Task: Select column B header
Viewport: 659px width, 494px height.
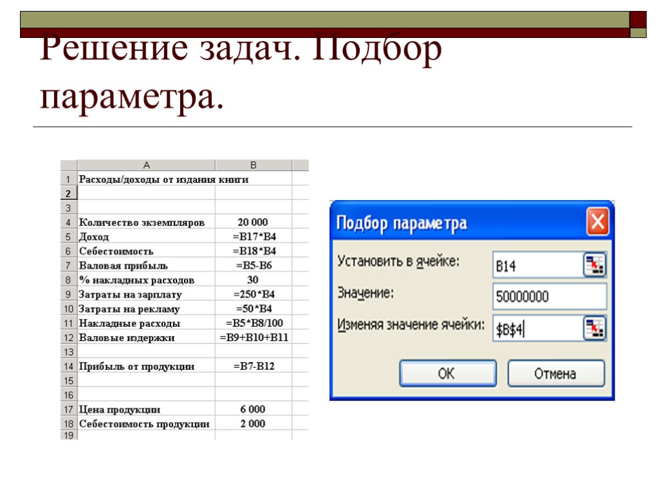Action: click(254, 165)
